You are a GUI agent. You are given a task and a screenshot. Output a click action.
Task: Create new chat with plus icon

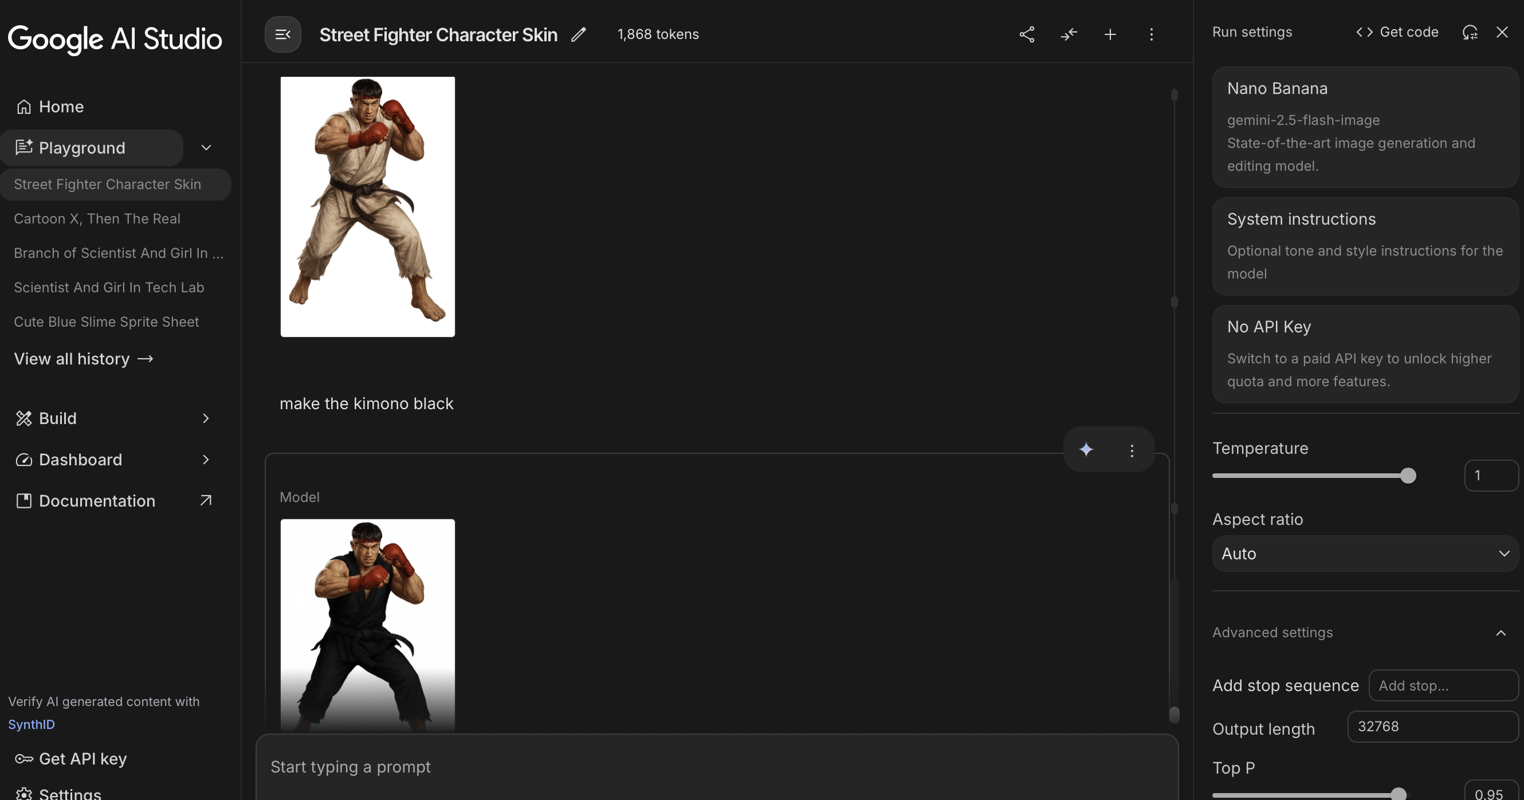(1110, 34)
